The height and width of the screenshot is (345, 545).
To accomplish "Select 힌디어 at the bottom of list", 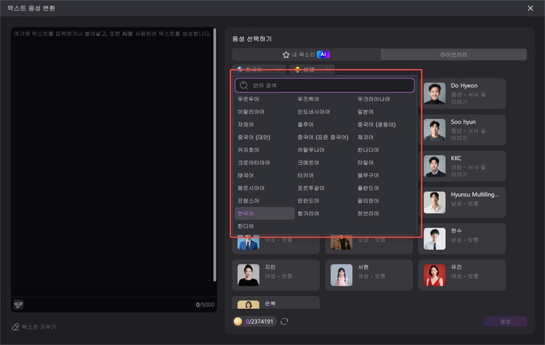I will coord(246,226).
